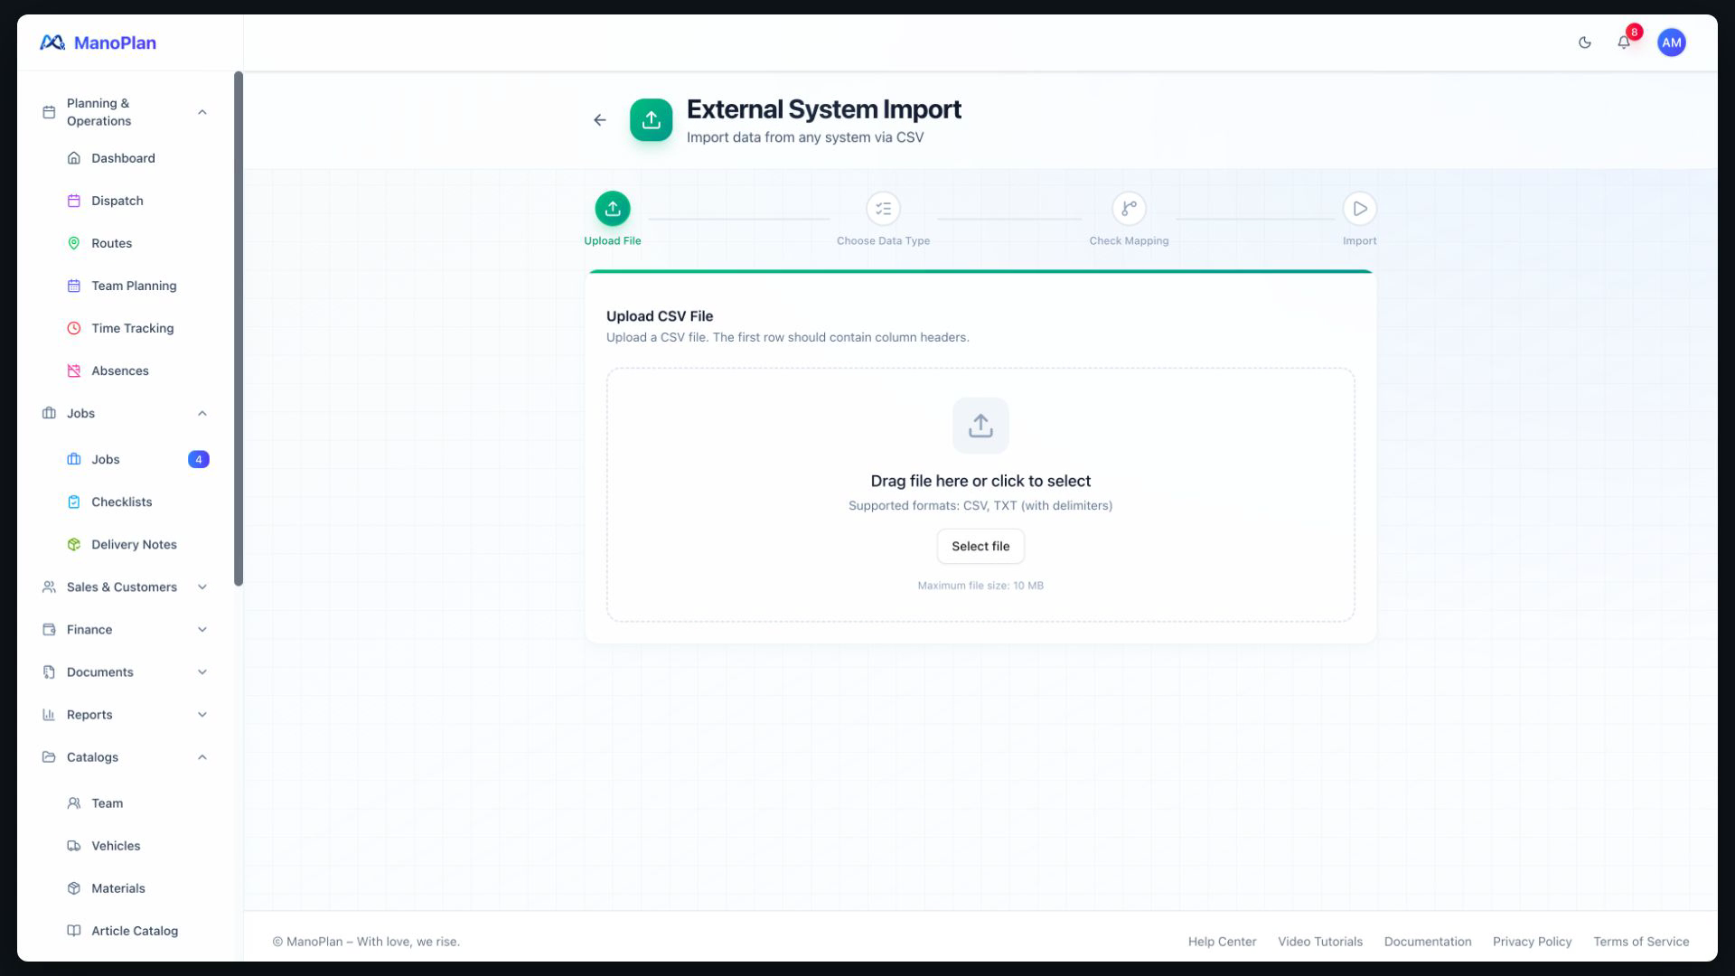Expand the Sales & Customers section
This screenshot has width=1735, height=976.
(127, 587)
